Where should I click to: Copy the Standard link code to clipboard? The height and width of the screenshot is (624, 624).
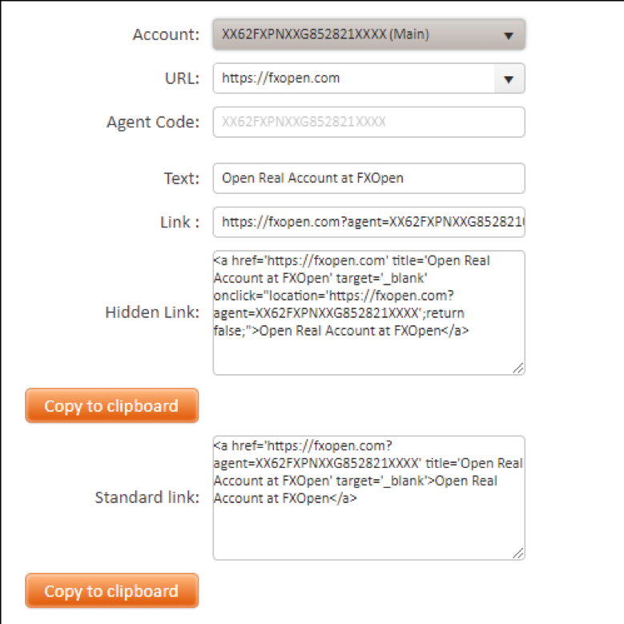click(x=112, y=590)
